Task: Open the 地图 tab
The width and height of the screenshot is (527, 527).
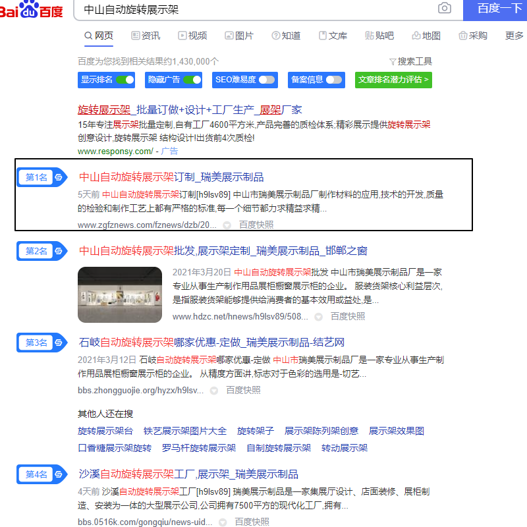Action: pos(426,36)
